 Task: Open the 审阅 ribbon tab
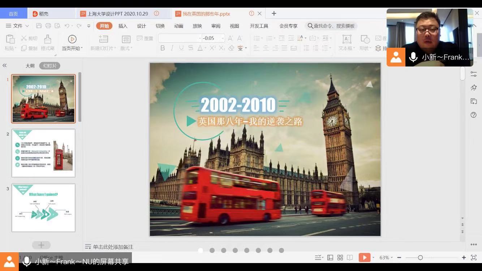216,26
